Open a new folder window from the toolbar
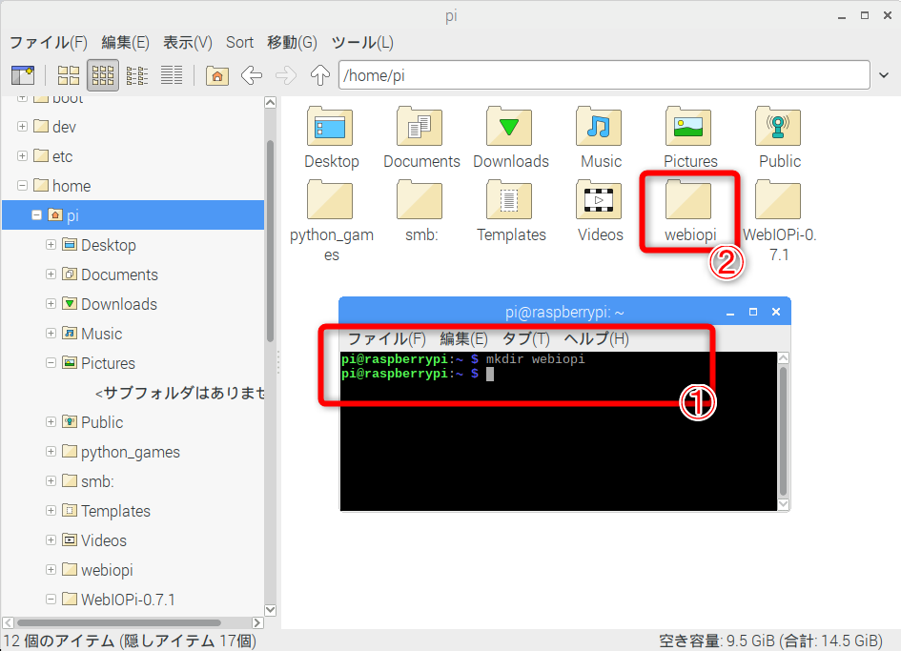The height and width of the screenshot is (651, 901). (x=23, y=75)
